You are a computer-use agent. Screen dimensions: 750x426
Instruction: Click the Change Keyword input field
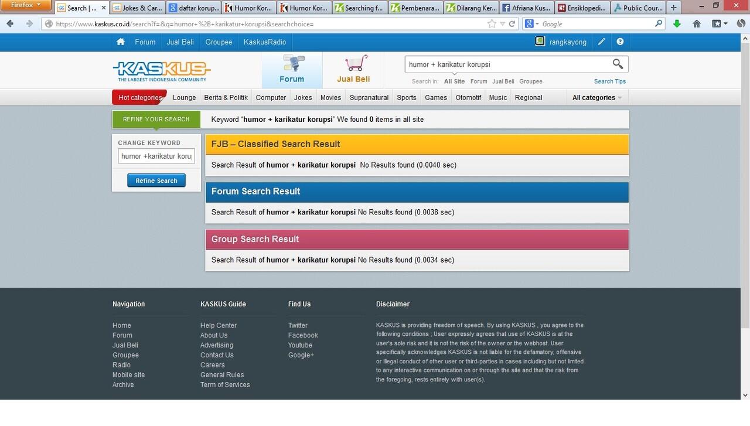(x=156, y=156)
